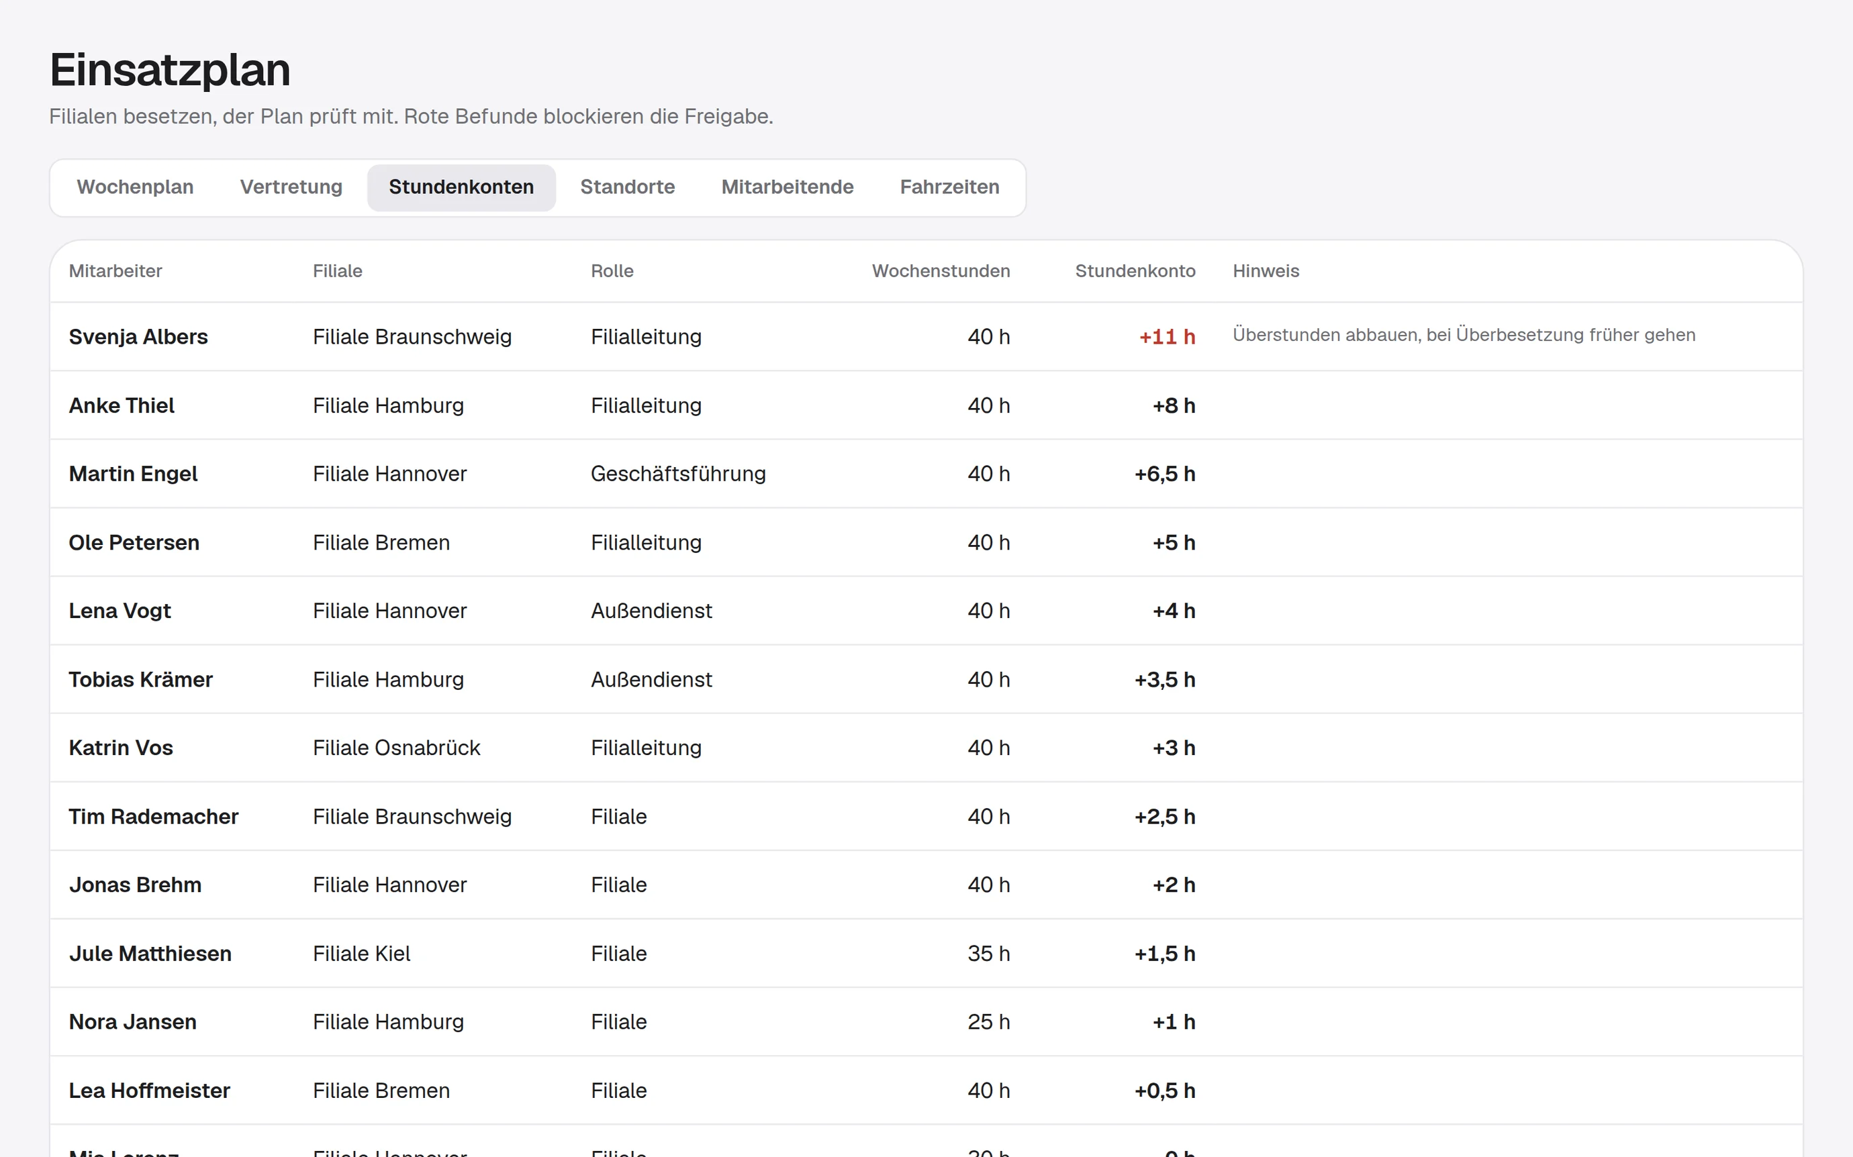Click the 35 h weekly hours value
1853x1157 pixels.
(988, 954)
